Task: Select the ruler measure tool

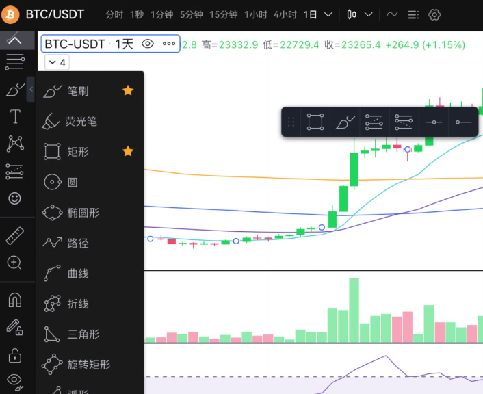Action: tap(15, 236)
